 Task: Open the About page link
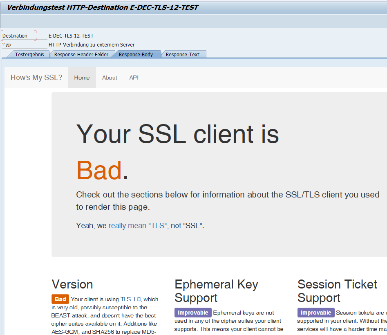[x=110, y=77]
